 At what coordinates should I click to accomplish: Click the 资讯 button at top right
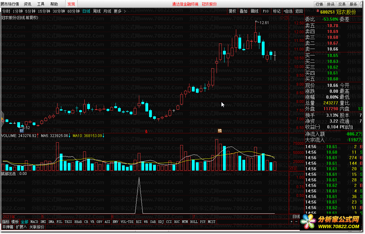[331, 4]
